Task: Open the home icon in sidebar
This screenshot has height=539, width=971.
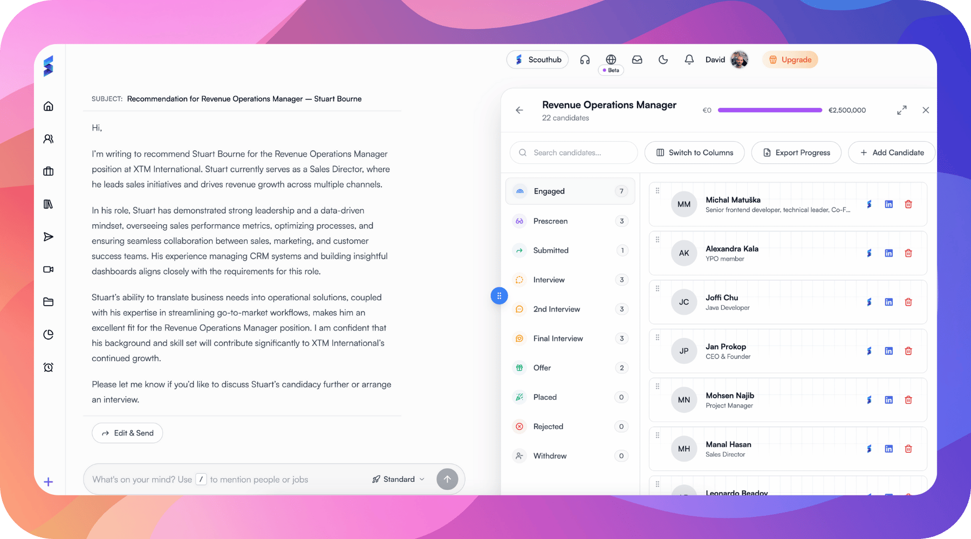Action: [49, 106]
